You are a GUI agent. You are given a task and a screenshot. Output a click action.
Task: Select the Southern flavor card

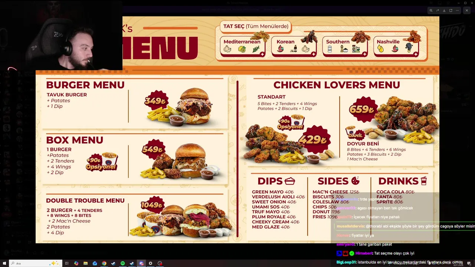point(344,46)
